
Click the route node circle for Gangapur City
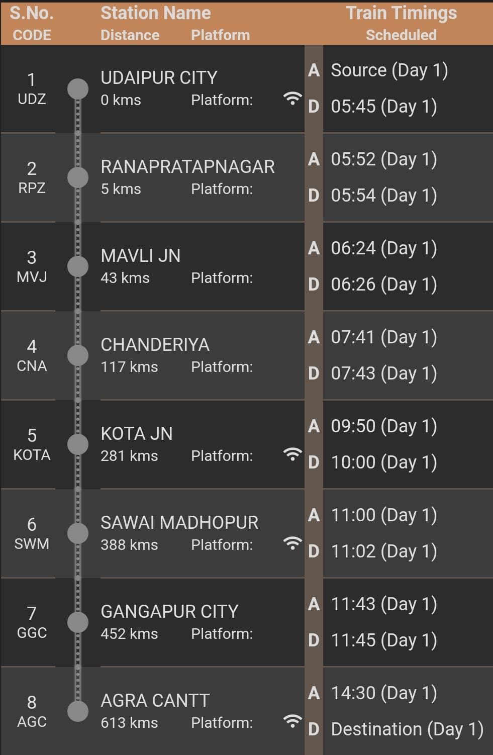(78, 622)
